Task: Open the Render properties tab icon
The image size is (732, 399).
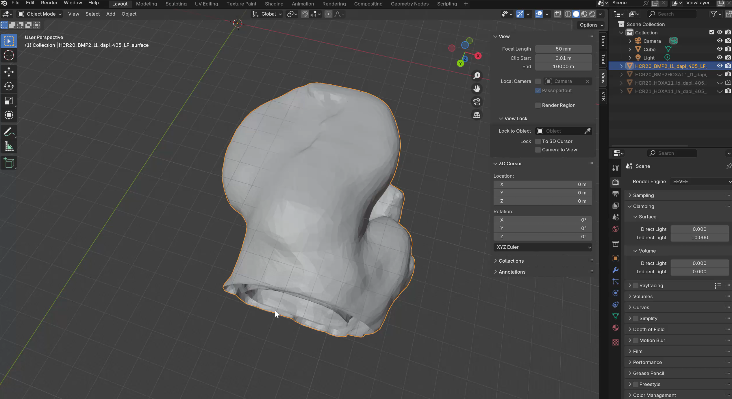Action: pos(616,182)
